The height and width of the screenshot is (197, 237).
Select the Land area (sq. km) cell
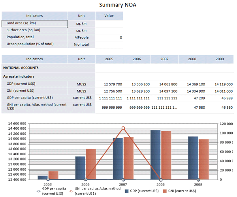click(35, 23)
